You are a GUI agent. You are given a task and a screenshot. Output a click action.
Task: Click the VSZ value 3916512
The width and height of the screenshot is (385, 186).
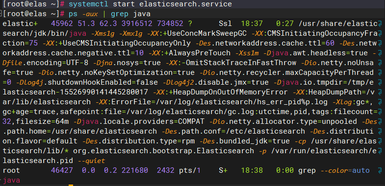tap(137, 23)
